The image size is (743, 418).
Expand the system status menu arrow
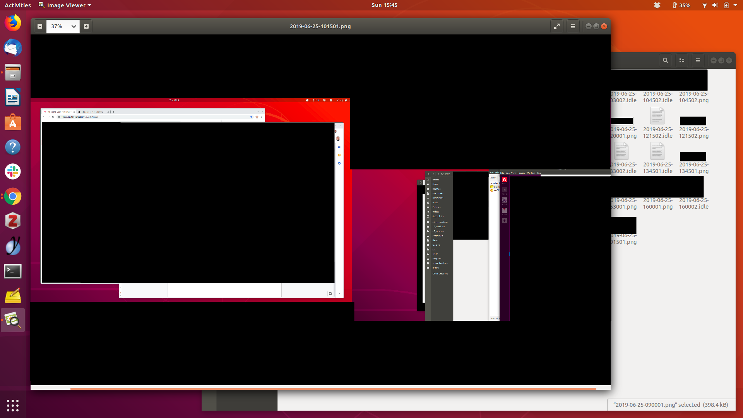pyautogui.click(x=735, y=5)
